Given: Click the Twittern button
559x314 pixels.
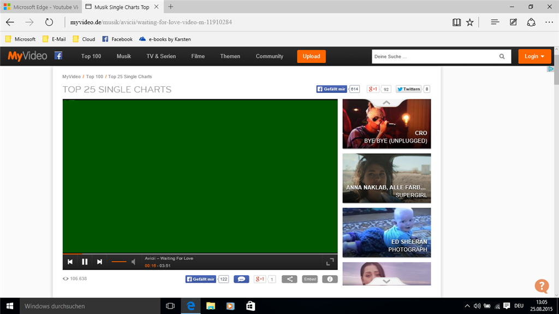Looking at the screenshot, I should tap(408, 89).
